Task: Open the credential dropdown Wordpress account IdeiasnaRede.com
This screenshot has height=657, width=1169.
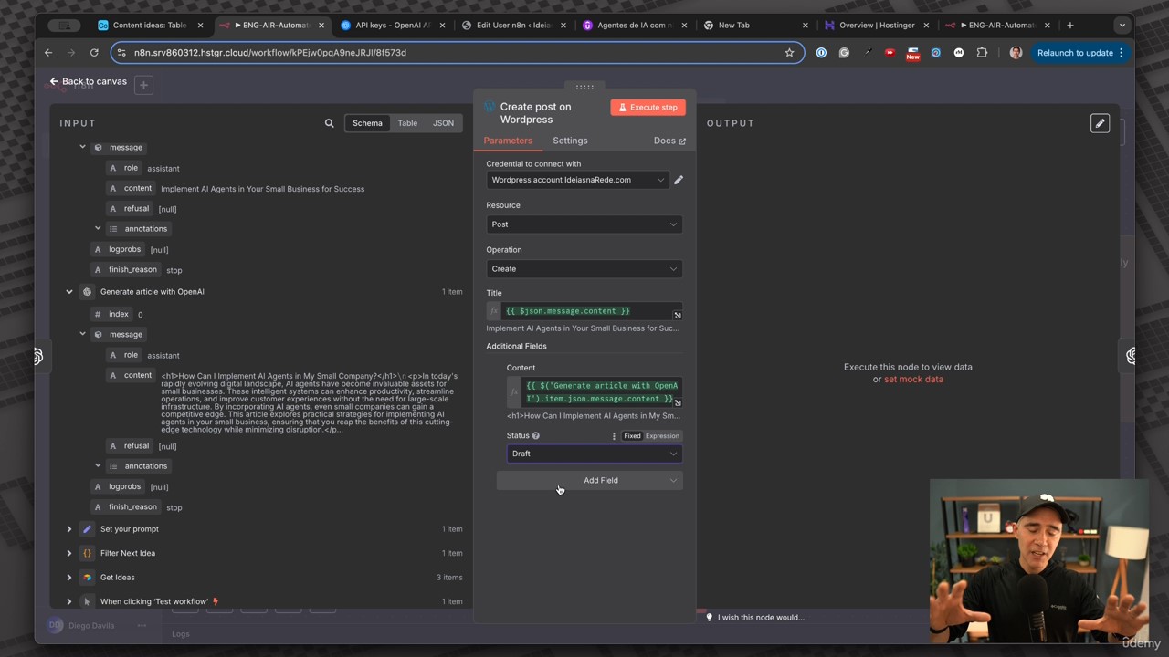Action: click(x=577, y=180)
